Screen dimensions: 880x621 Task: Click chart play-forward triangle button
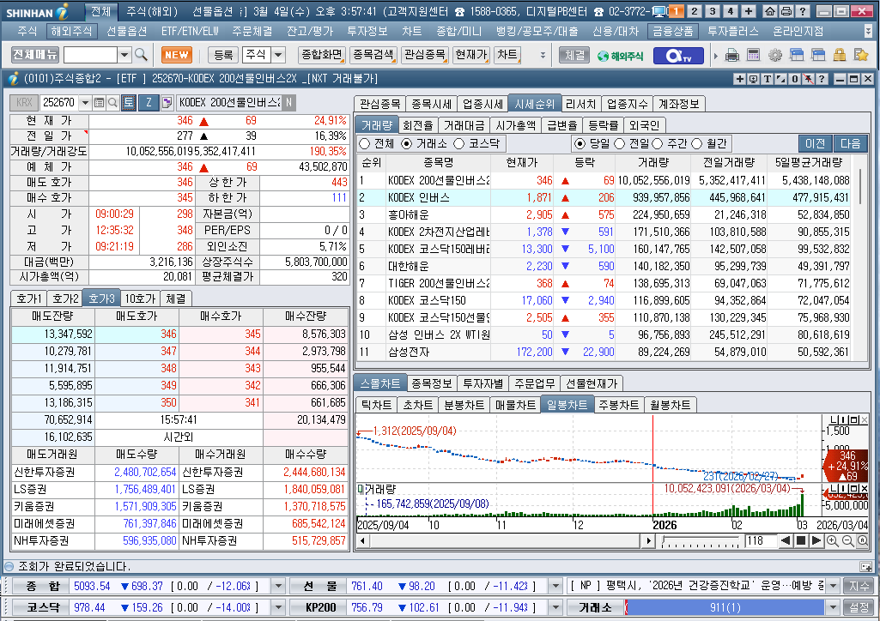point(816,541)
